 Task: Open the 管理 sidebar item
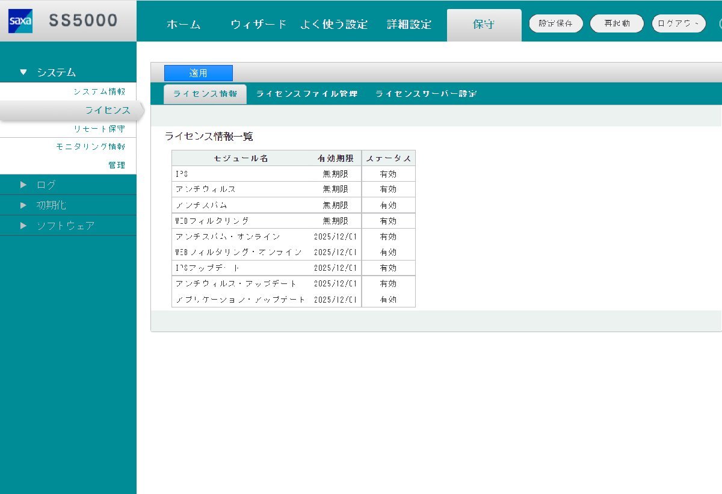117,165
